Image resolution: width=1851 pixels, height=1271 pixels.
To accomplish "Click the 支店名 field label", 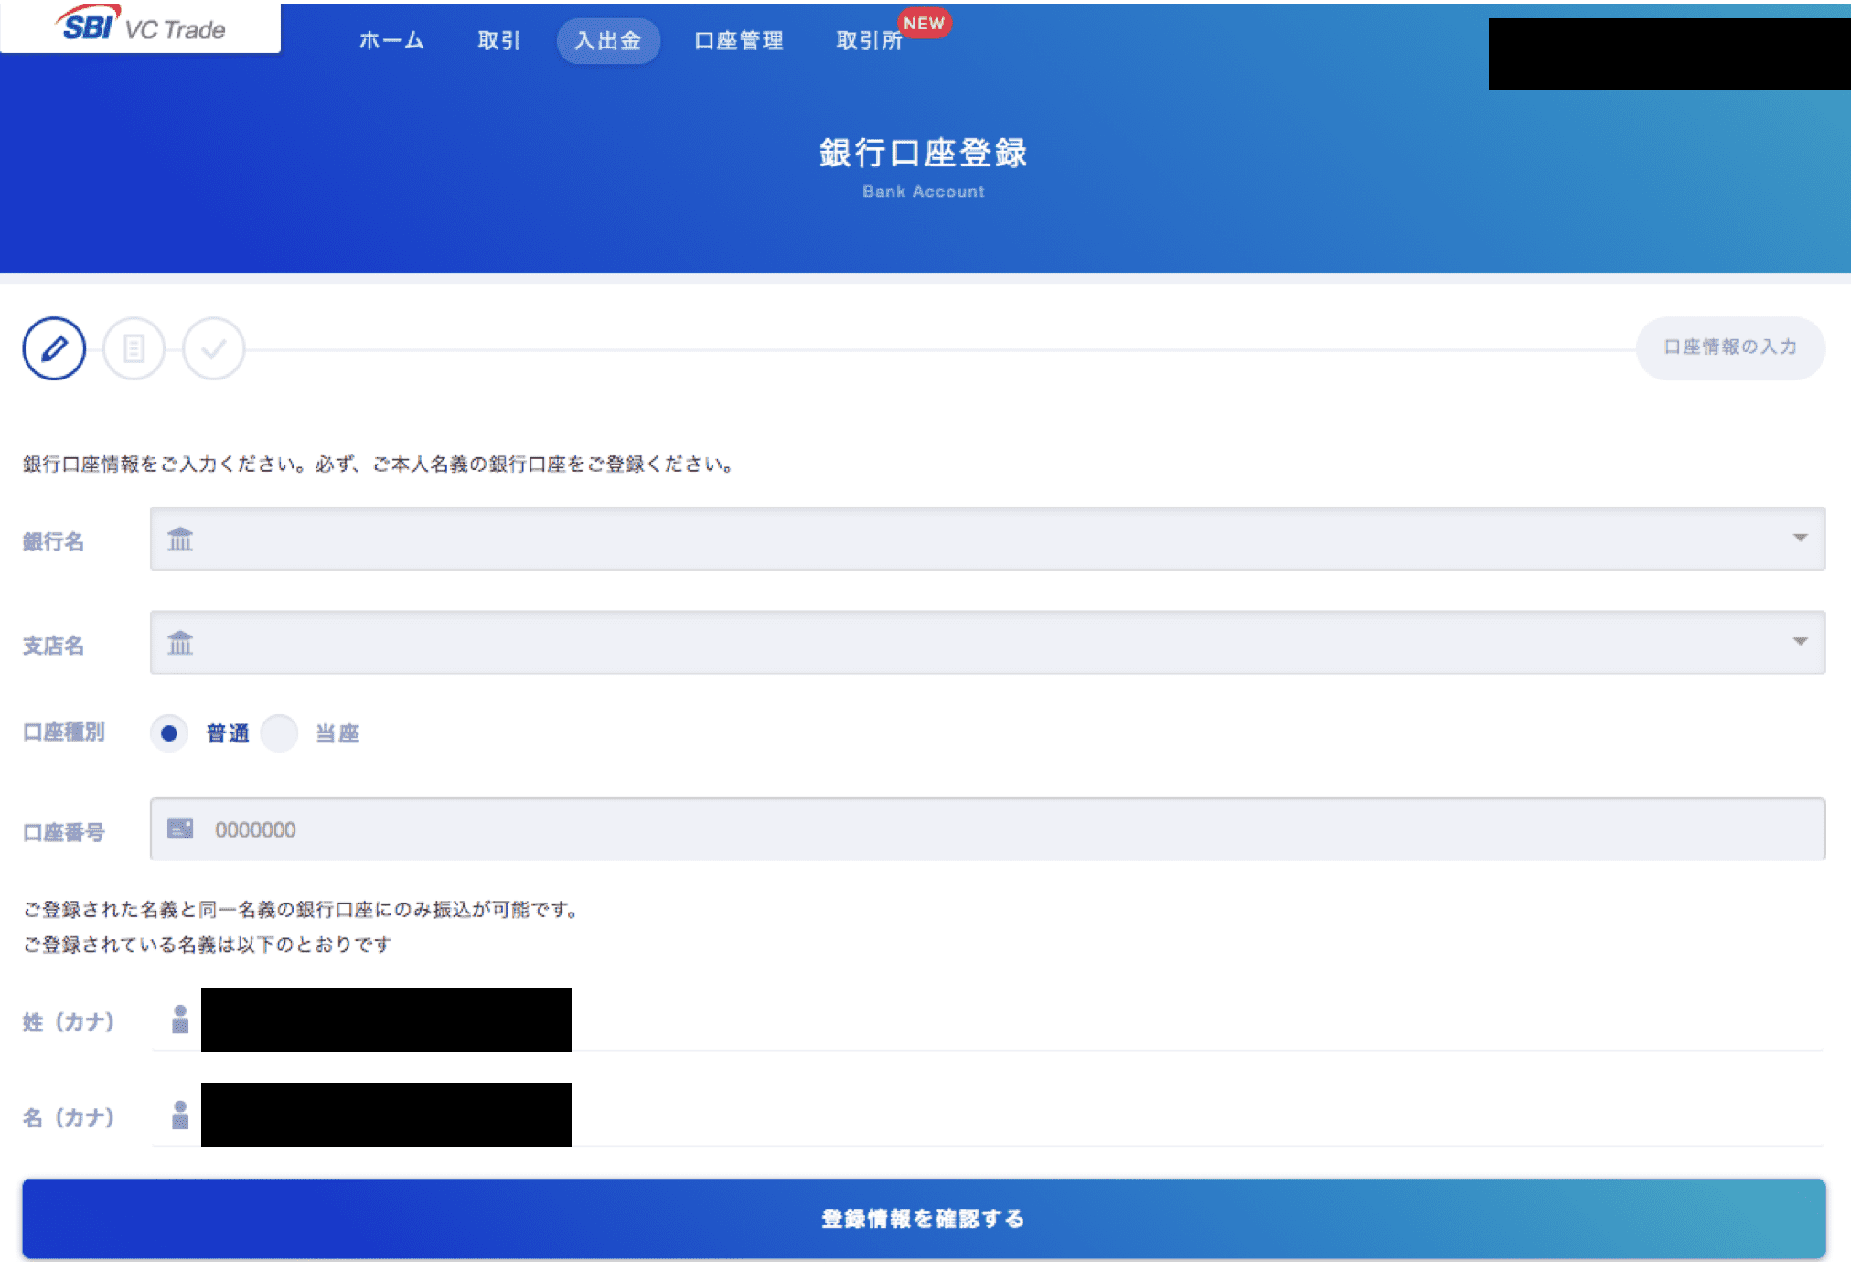I will coord(53,646).
